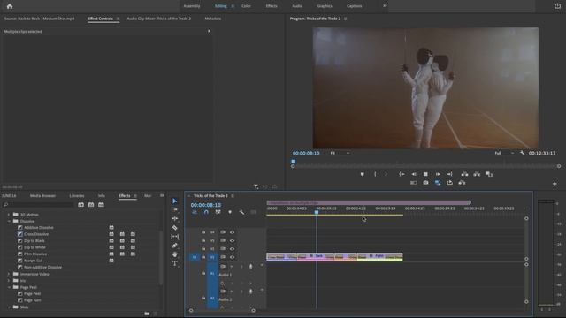566x318 pixels.
Task: Select the Slip tool
Action: pos(175,237)
